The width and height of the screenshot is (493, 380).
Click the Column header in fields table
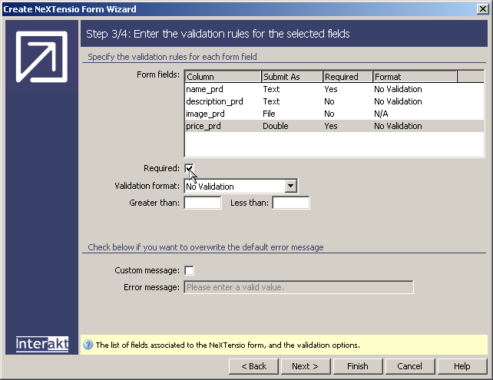tap(223, 77)
